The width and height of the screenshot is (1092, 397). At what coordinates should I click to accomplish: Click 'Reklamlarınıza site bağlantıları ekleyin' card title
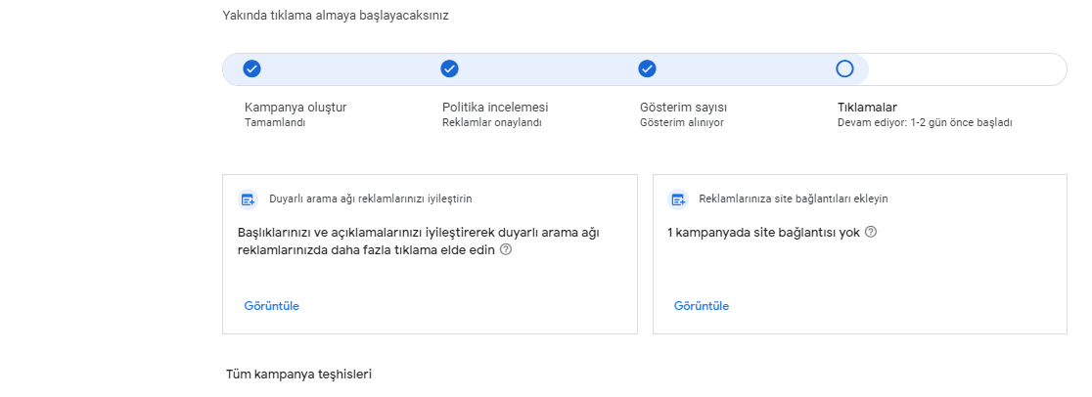(794, 199)
